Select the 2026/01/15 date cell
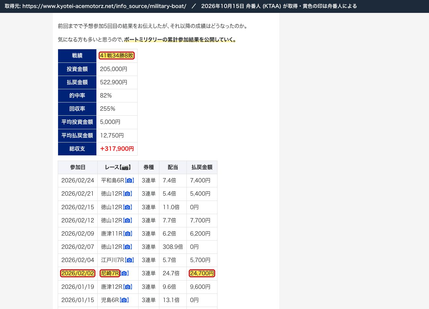Image resolution: width=429 pixels, height=309 pixels. [78, 300]
